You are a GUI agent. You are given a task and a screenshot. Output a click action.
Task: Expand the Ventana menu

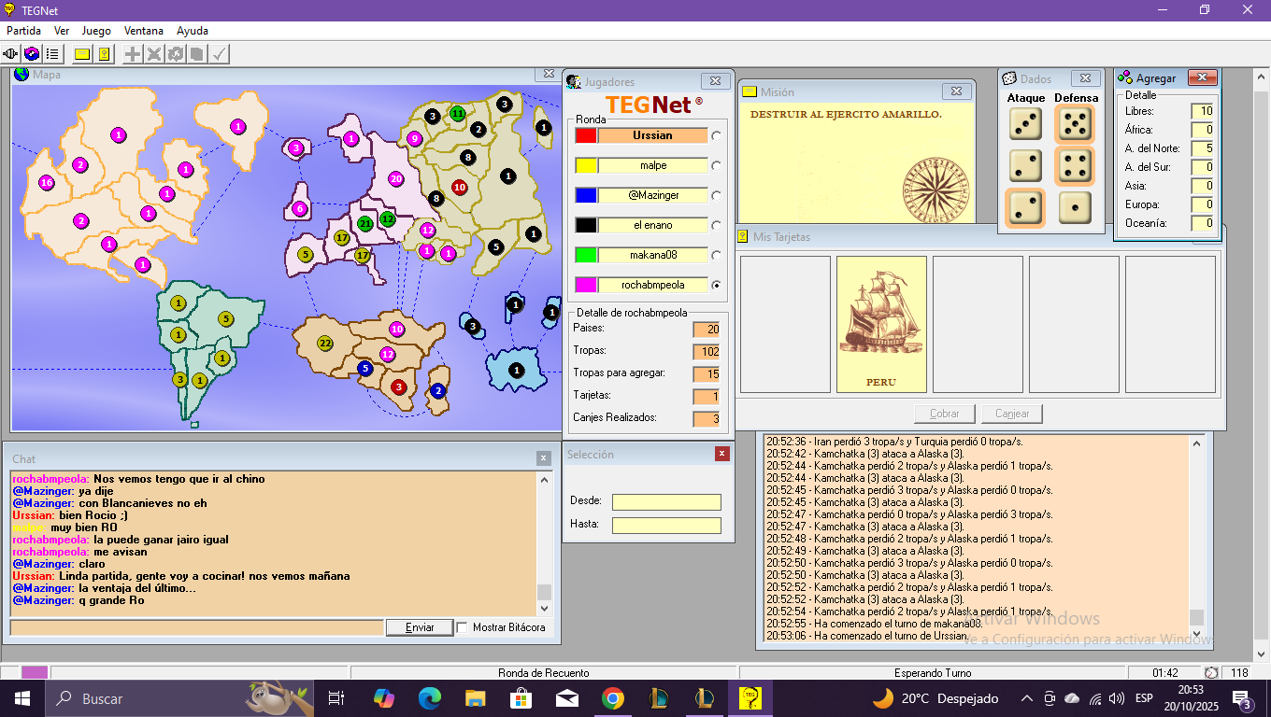tap(143, 31)
